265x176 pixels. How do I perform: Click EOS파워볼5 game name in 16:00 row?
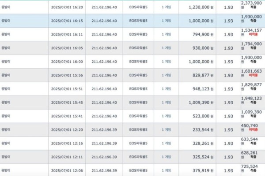[138, 62]
